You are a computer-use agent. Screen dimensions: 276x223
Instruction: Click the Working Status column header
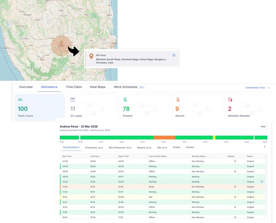(x=199, y=156)
